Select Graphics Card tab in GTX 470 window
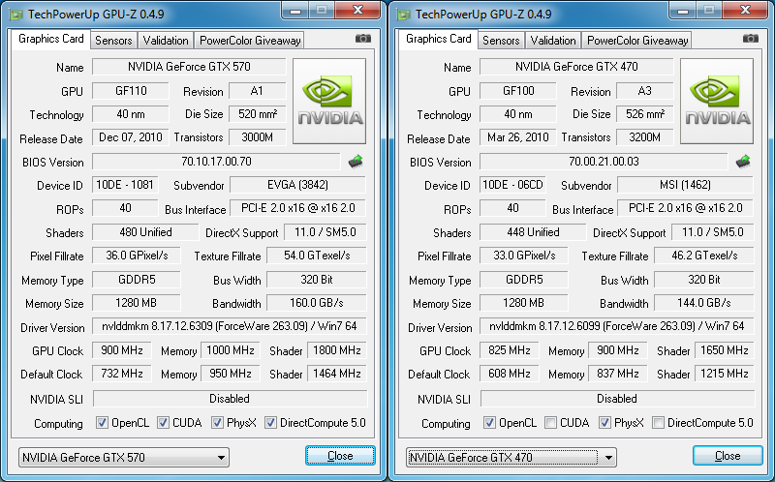 pyautogui.click(x=439, y=39)
